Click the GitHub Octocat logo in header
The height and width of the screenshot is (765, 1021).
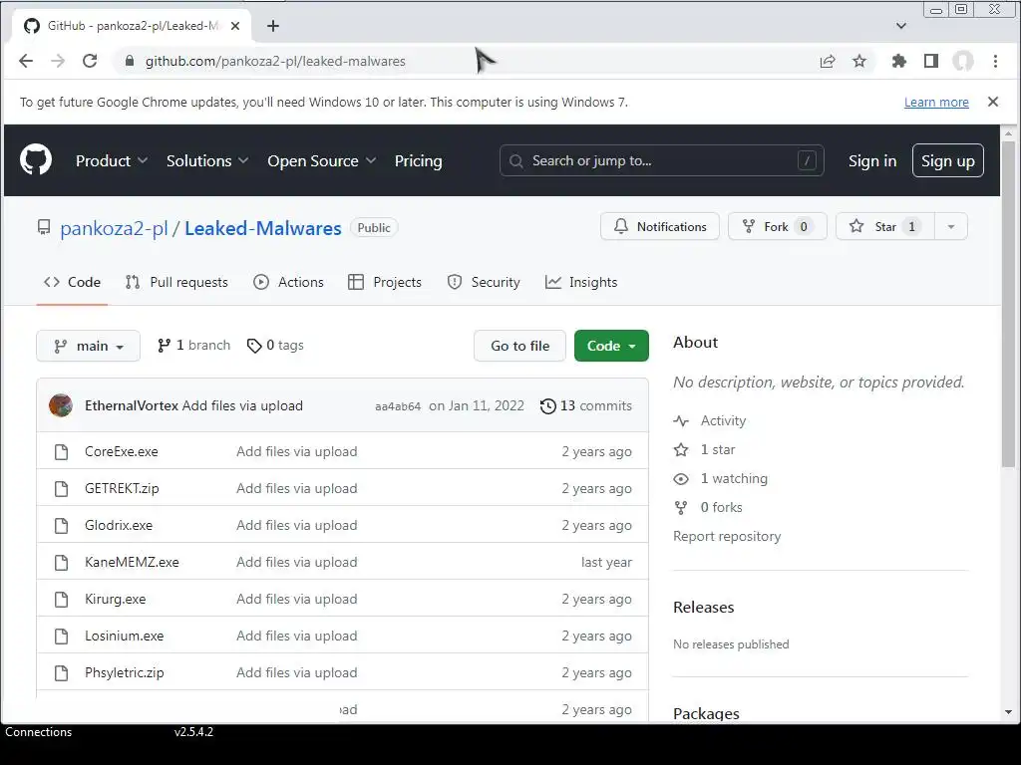36,160
